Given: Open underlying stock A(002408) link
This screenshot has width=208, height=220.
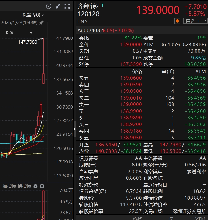Looking at the screenshot, I should (x=106, y=30).
